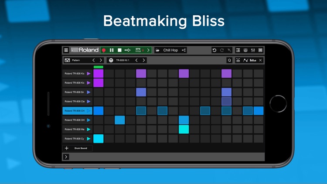This screenshot has height=184, width=327.
Task: Select the highlighted Roland TR-808 CH track
Action: (77, 111)
